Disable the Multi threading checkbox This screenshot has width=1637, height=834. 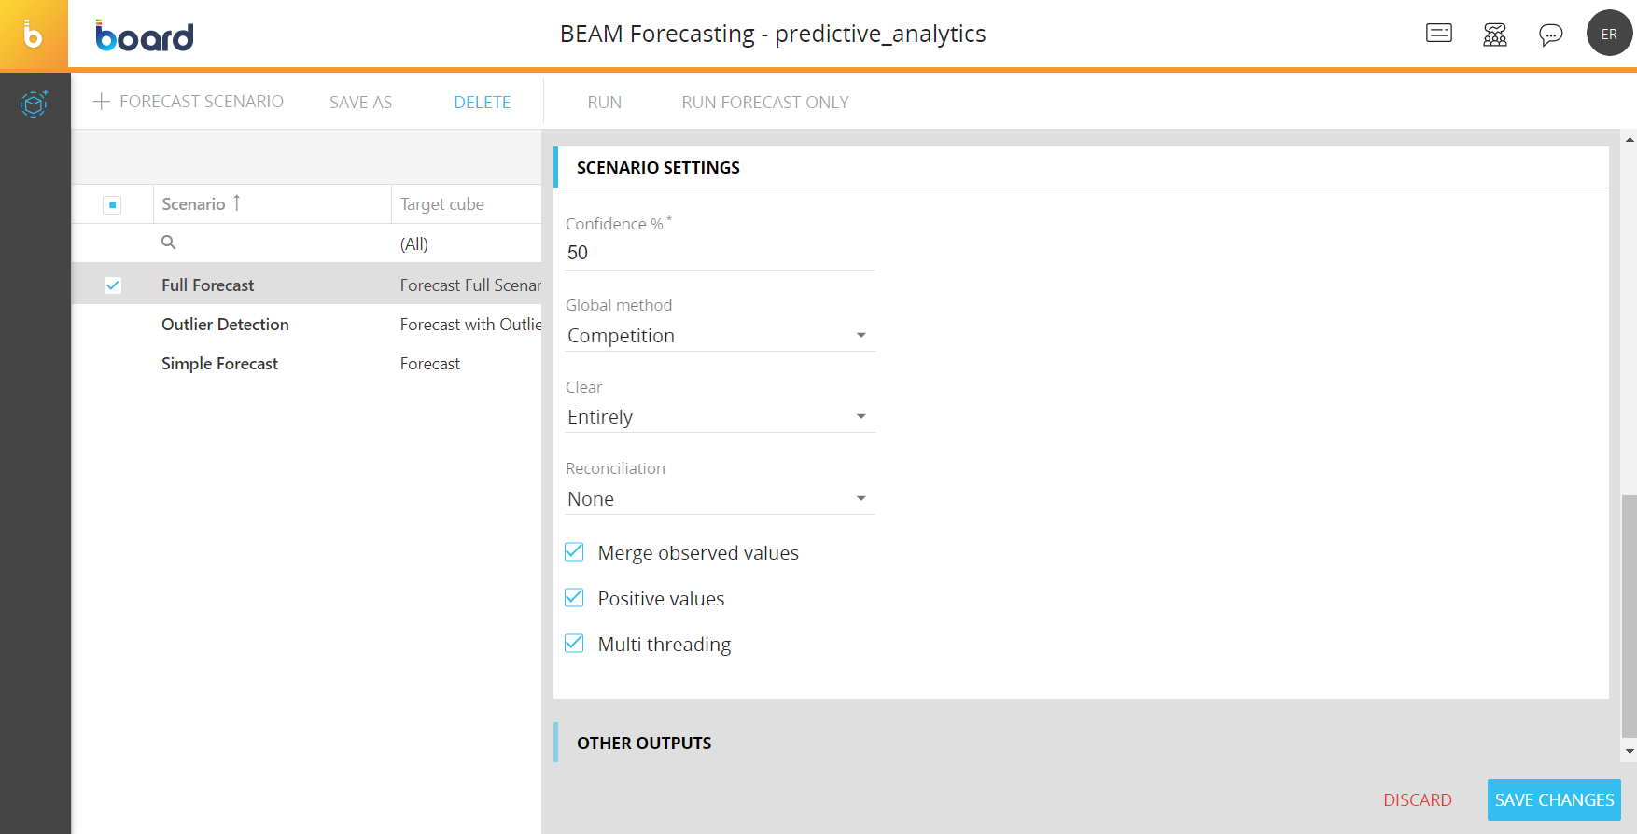[x=575, y=644]
